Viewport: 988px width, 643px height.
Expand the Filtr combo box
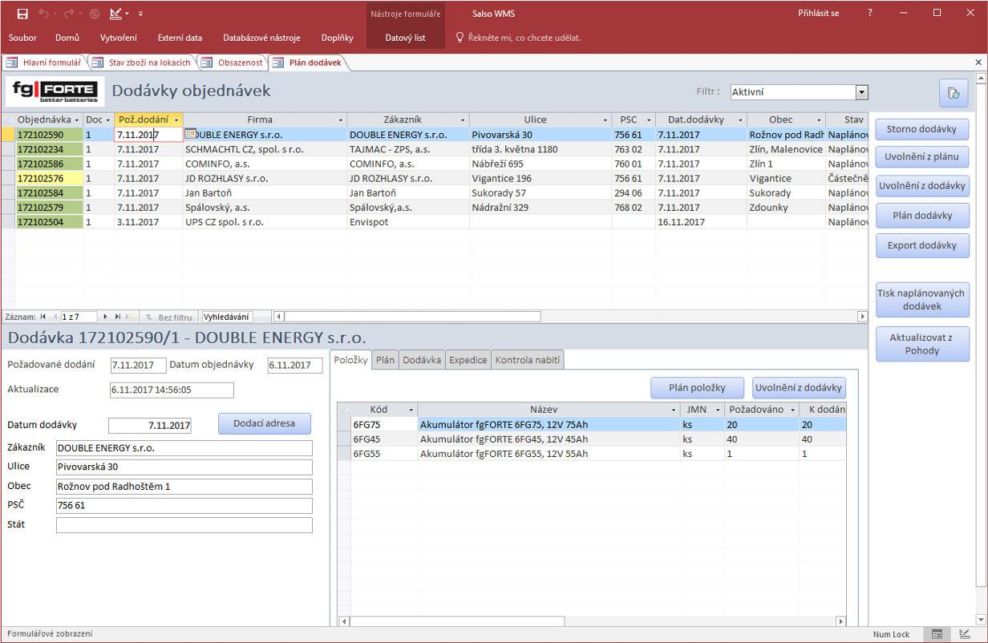tap(861, 92)
